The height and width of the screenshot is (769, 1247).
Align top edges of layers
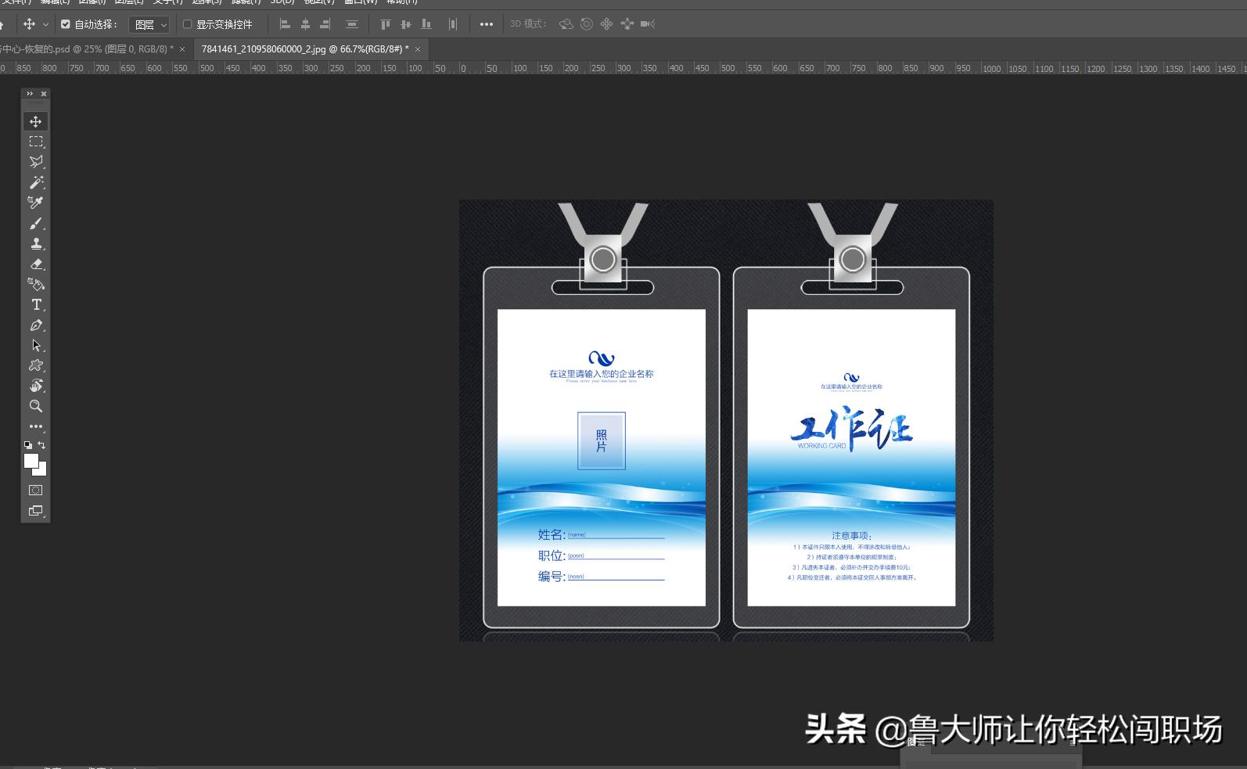click(x=385, y=24)
